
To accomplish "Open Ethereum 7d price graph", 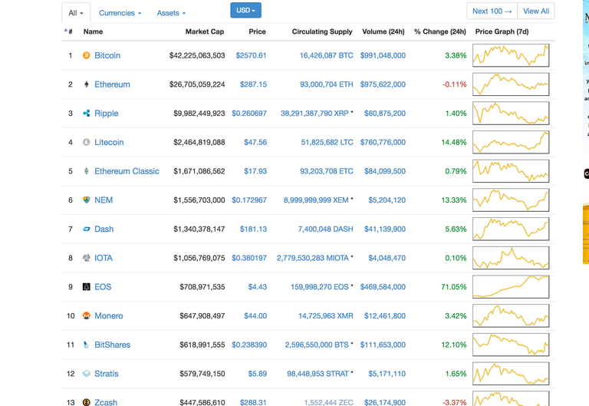I will point(511,84).
